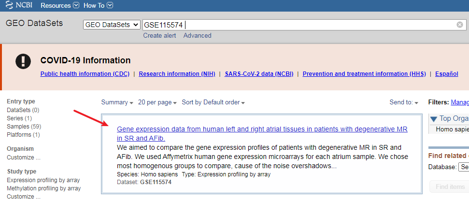Screen dimensions: 469x201
Task: Open the Advanced search link
Action: [197, 35]
